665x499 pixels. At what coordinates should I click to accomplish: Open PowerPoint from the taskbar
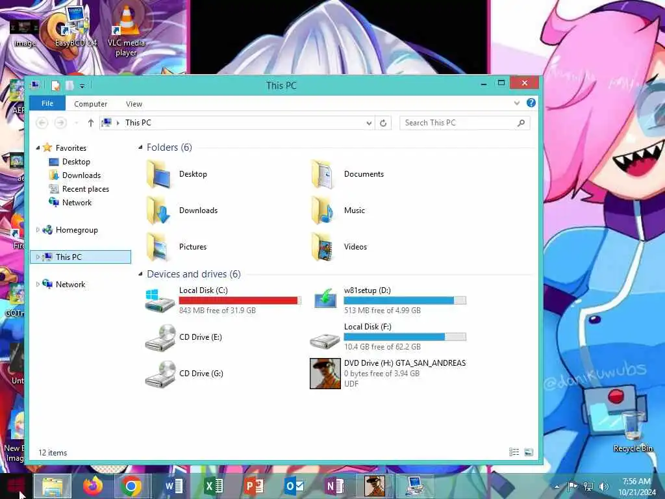click(254, 486)
